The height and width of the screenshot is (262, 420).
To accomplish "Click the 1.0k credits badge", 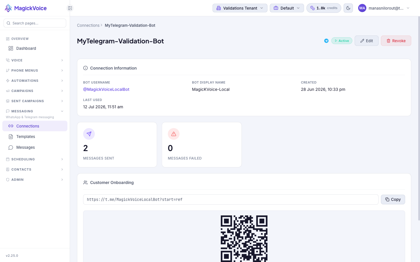I will (324, 8).
